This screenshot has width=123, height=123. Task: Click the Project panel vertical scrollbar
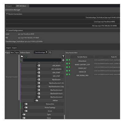point(19,77)
